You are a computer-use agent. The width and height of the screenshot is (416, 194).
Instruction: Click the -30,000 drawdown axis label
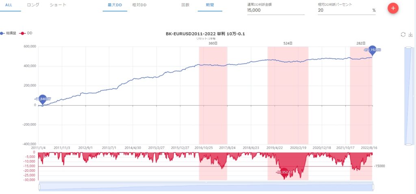tap(29, 180)
